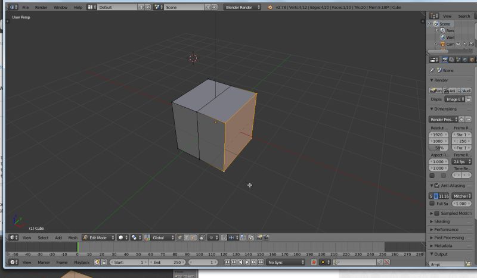Toggle the timeline preview range clock

(x=97, y=262)
